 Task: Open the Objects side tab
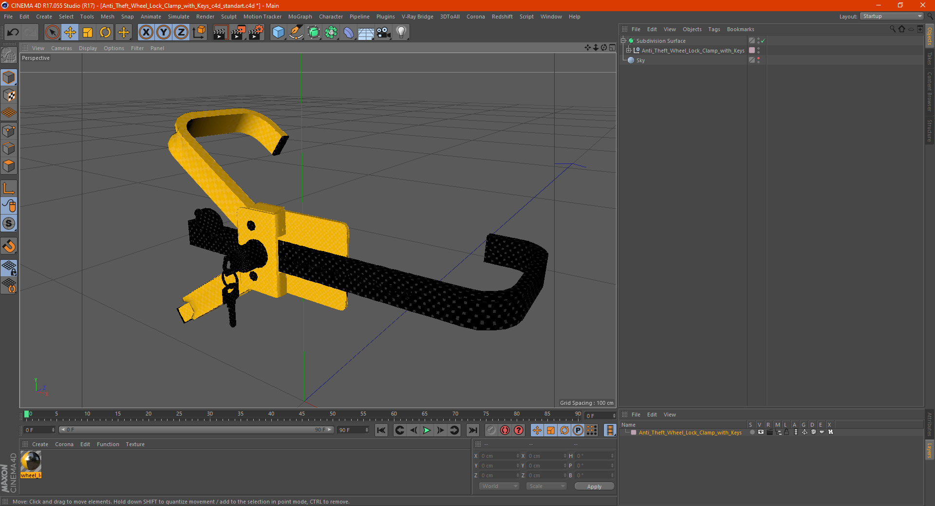pos(930,36)
